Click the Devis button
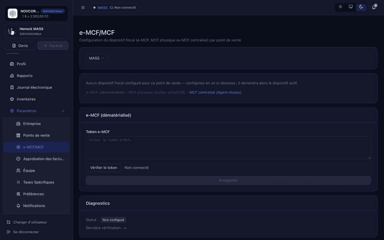The image size is (384, 240). click(20, 46)
